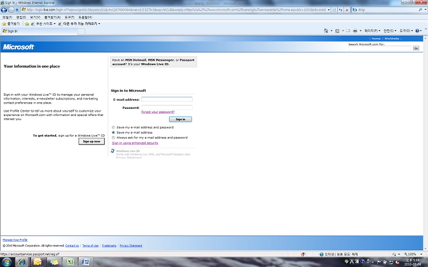Image resolution: width=428 pixels, height=267 pixels.
Task: Click the Internet Explorer taskbar icon
Action: pyautogui.click(x=22, y=262)
